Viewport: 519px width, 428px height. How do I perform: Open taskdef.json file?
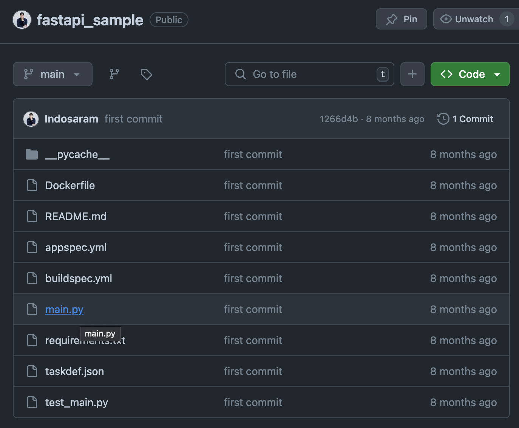[74, 371]
